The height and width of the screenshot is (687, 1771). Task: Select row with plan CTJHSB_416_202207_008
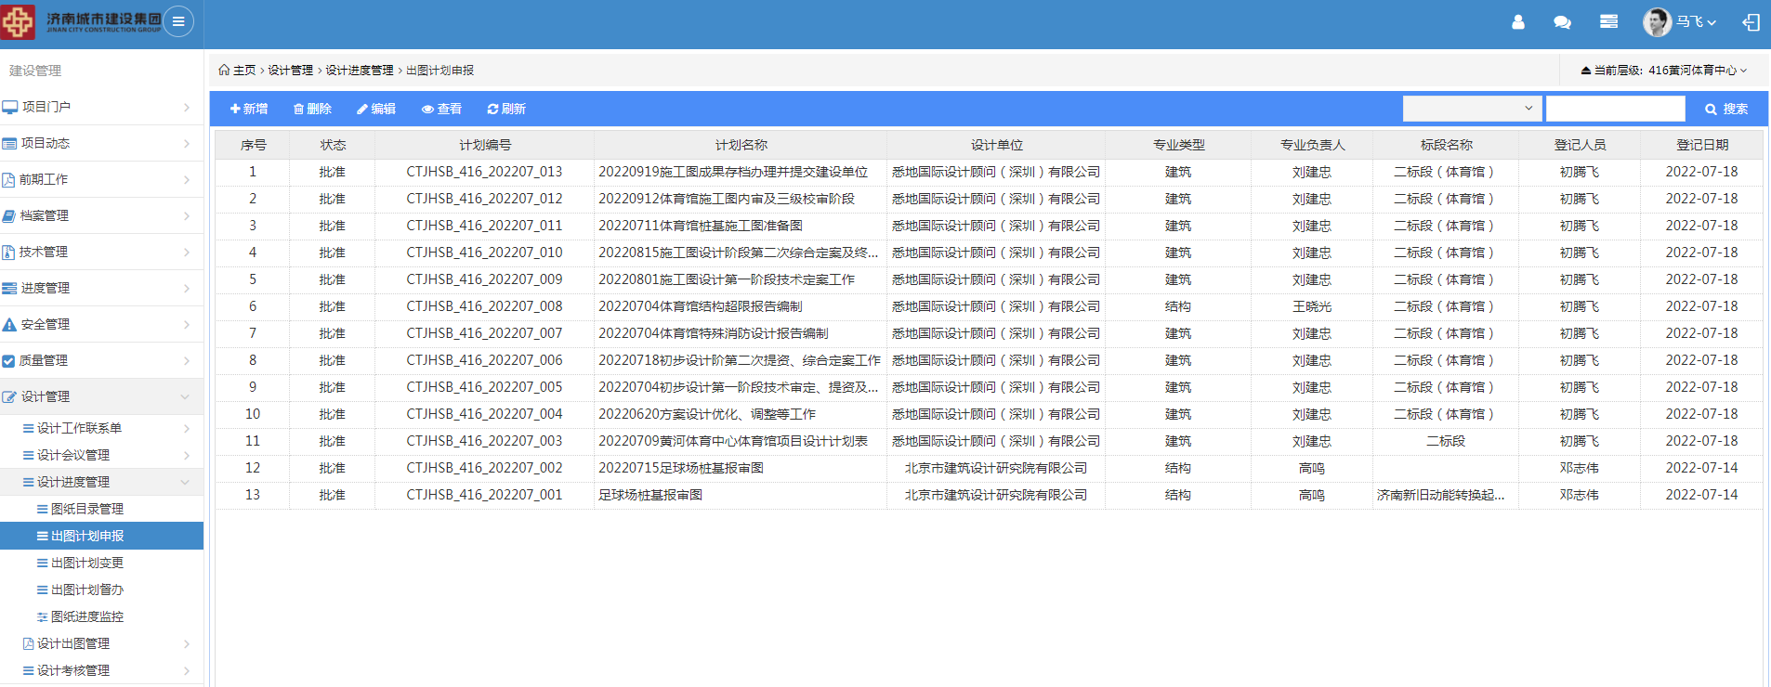tap(484, 306)
